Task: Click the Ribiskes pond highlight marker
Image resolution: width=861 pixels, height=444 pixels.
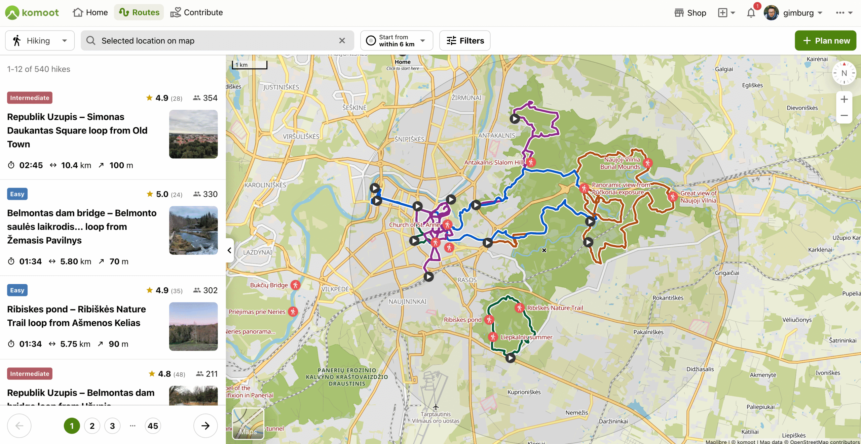Action: tap(489, 320)
